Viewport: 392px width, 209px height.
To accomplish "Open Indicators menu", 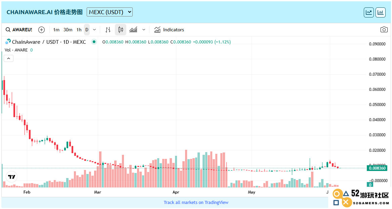I will tap(169, 30).
